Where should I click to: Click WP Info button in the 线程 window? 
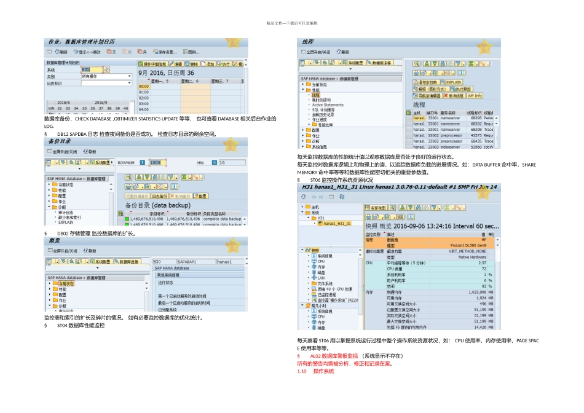pyautogui.click(x=474, y=96)
